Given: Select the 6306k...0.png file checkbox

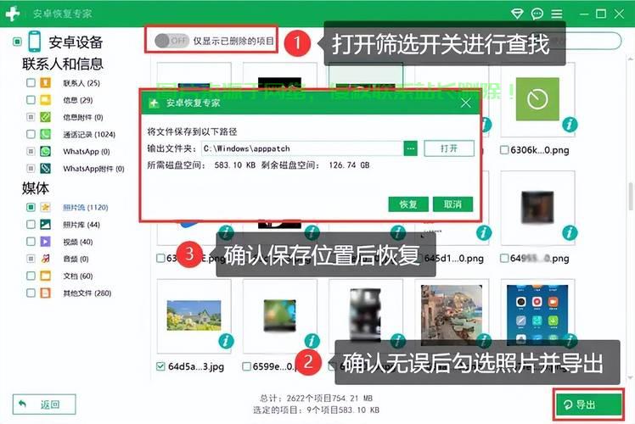Looking at the screenshot, I should tap(504, 150).
